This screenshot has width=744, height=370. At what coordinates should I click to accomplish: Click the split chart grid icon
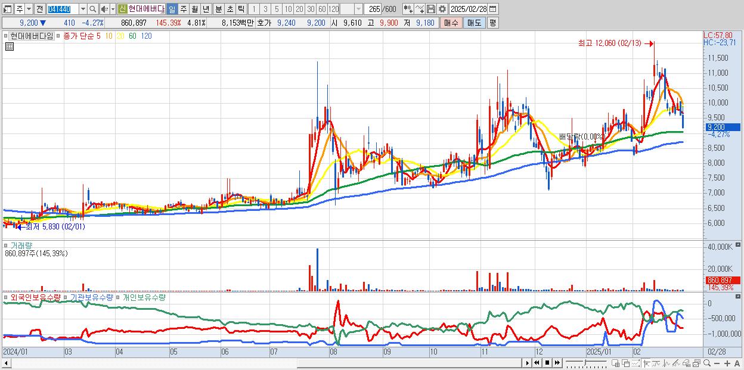click(x=615, y=363)
